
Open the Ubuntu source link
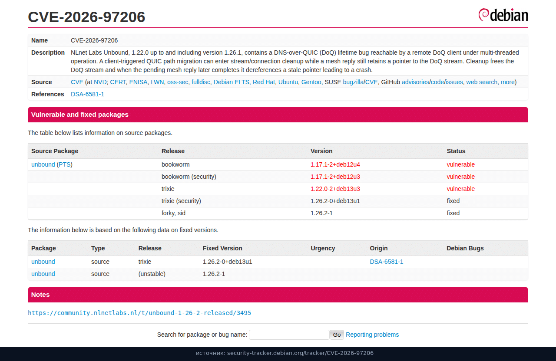[x=288, y=82]
